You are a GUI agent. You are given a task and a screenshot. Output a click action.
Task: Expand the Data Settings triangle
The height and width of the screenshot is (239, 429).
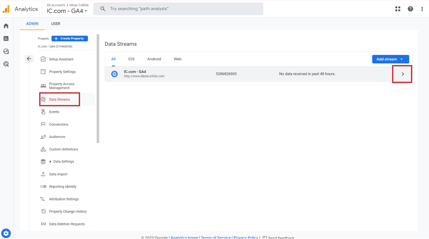(x=50, y=162)
